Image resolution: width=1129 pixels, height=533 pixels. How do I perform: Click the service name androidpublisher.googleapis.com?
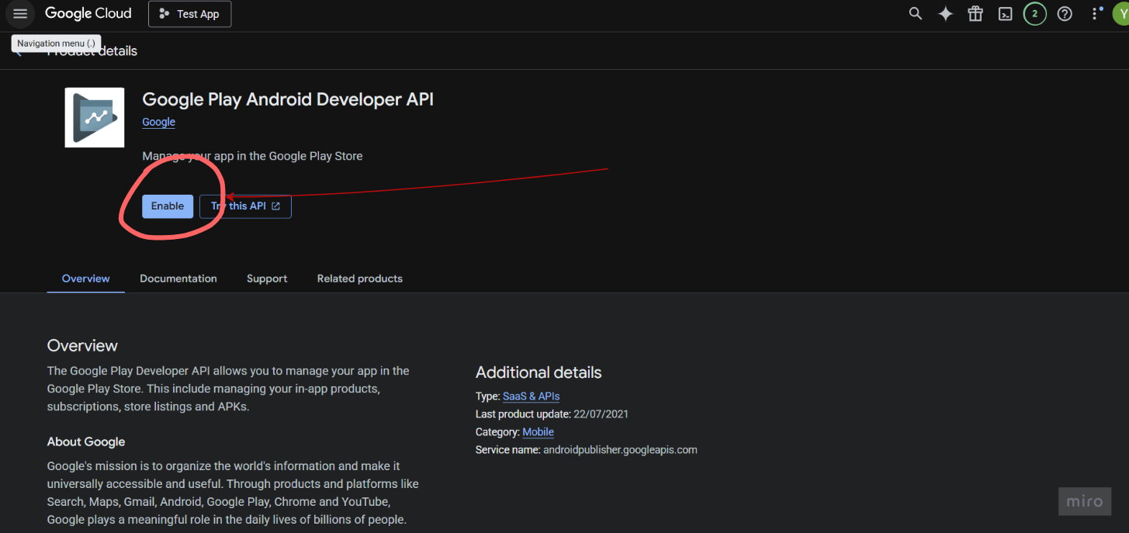(620, 450)
